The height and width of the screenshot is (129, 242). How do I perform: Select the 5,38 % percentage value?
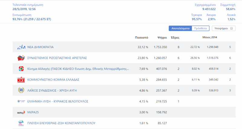coord(144,80)
